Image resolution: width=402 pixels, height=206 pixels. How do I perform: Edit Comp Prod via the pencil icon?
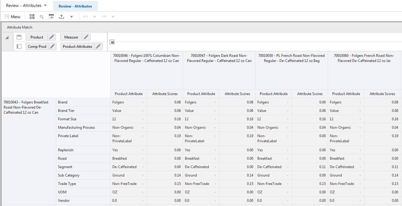coord(53,47)
